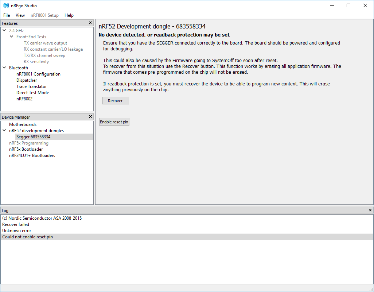
Task: Open the nRF8001 Setup menu
Action: click(x=44, y=15)
